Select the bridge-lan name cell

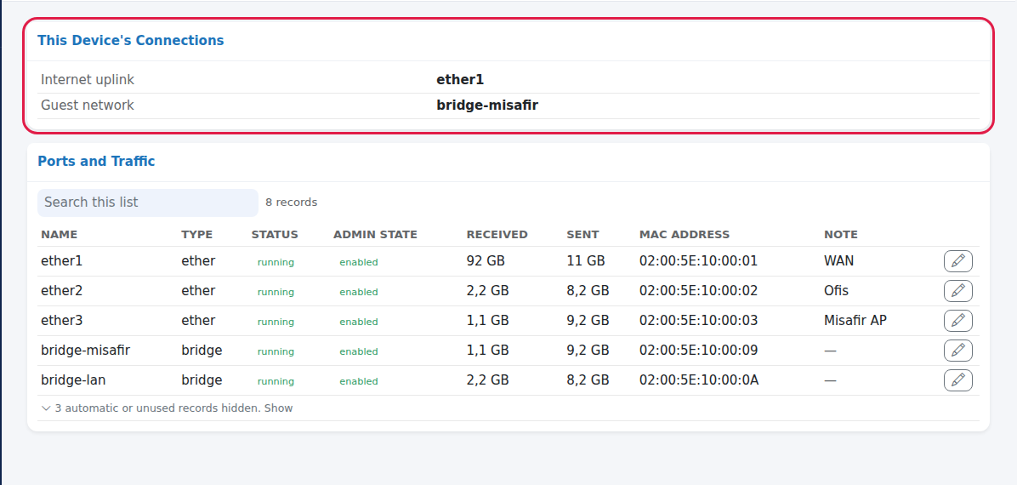[72, 380]
